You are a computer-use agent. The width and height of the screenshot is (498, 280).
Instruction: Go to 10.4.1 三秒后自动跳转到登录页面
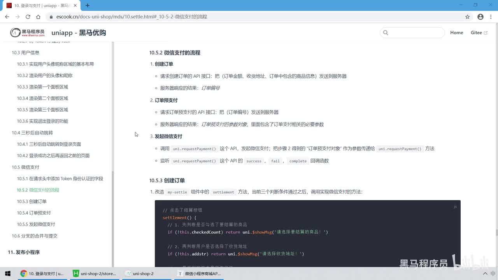[x=49, y=144]
